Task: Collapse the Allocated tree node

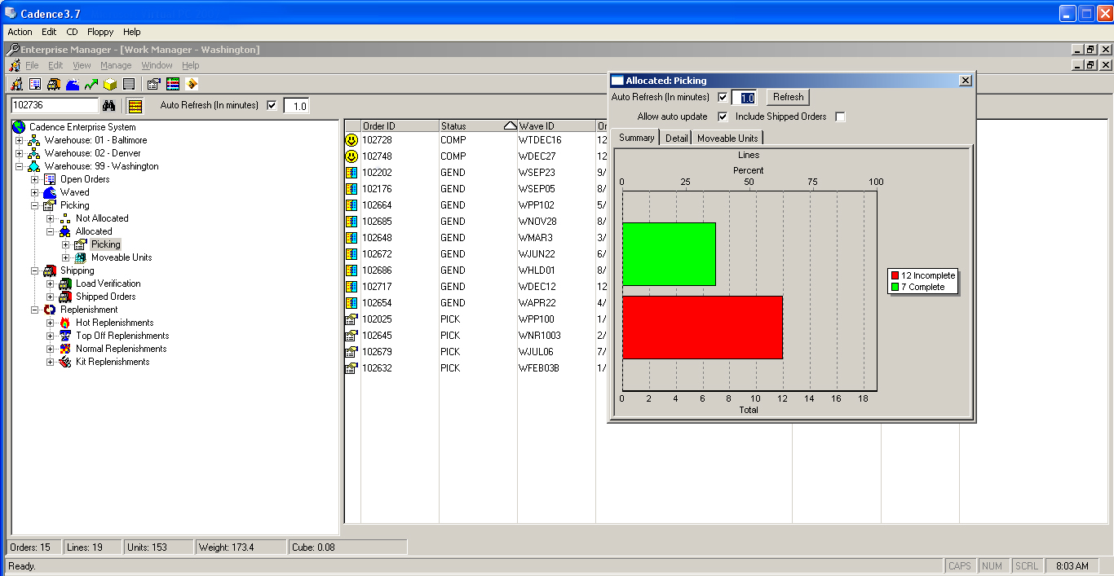Action: coord(48,231)
